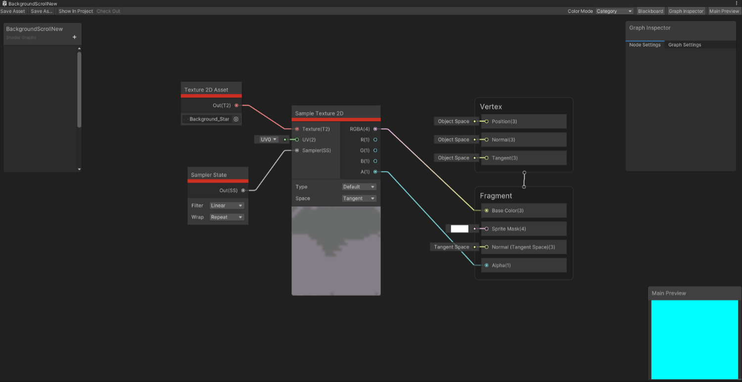Screen dimensions: 742x382
Task: Open the Space dropdown showing Tangent
Action: coord(359,198)
